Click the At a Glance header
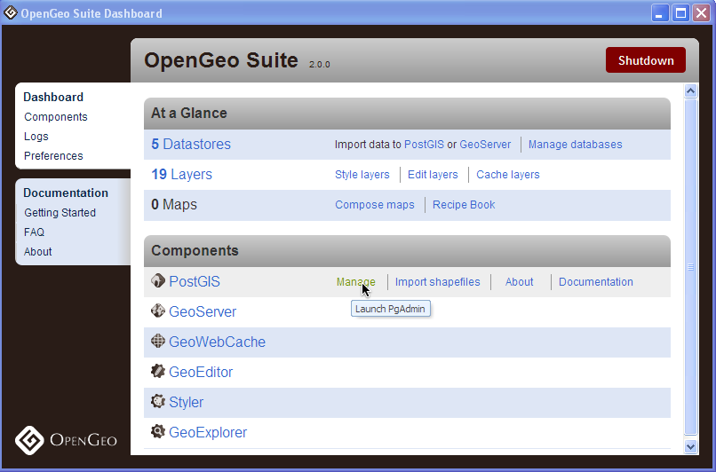716x472 pixels. (407, 113)
